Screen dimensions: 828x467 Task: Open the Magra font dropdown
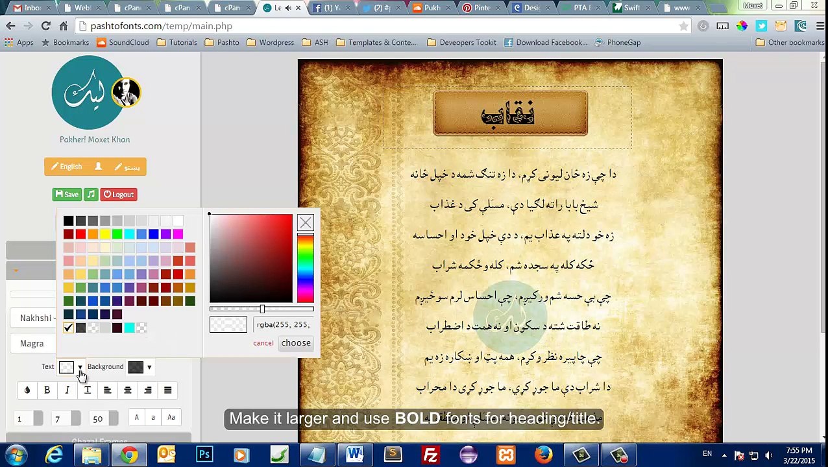point(33,344)
